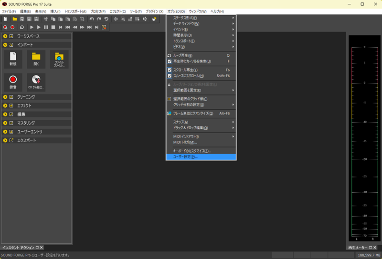Select キーボードのカスタマイズ(Z)... menu entry
Viewport: 382px width, 259px height.
pos(201,151)
